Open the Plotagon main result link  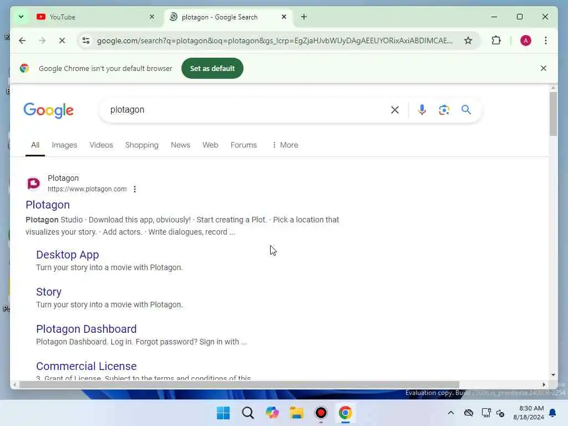(x=48, y=205)
